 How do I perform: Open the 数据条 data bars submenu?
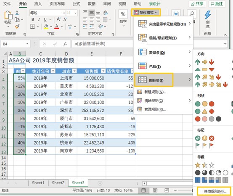(x=164, y=53)
